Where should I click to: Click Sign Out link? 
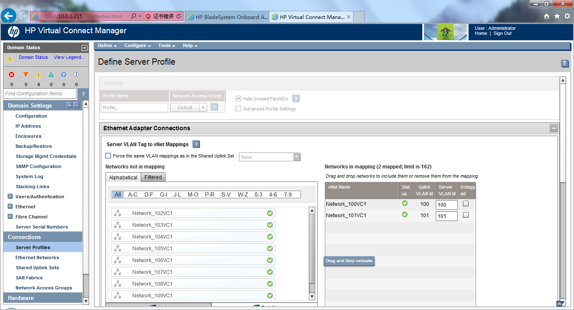[503, 33]
